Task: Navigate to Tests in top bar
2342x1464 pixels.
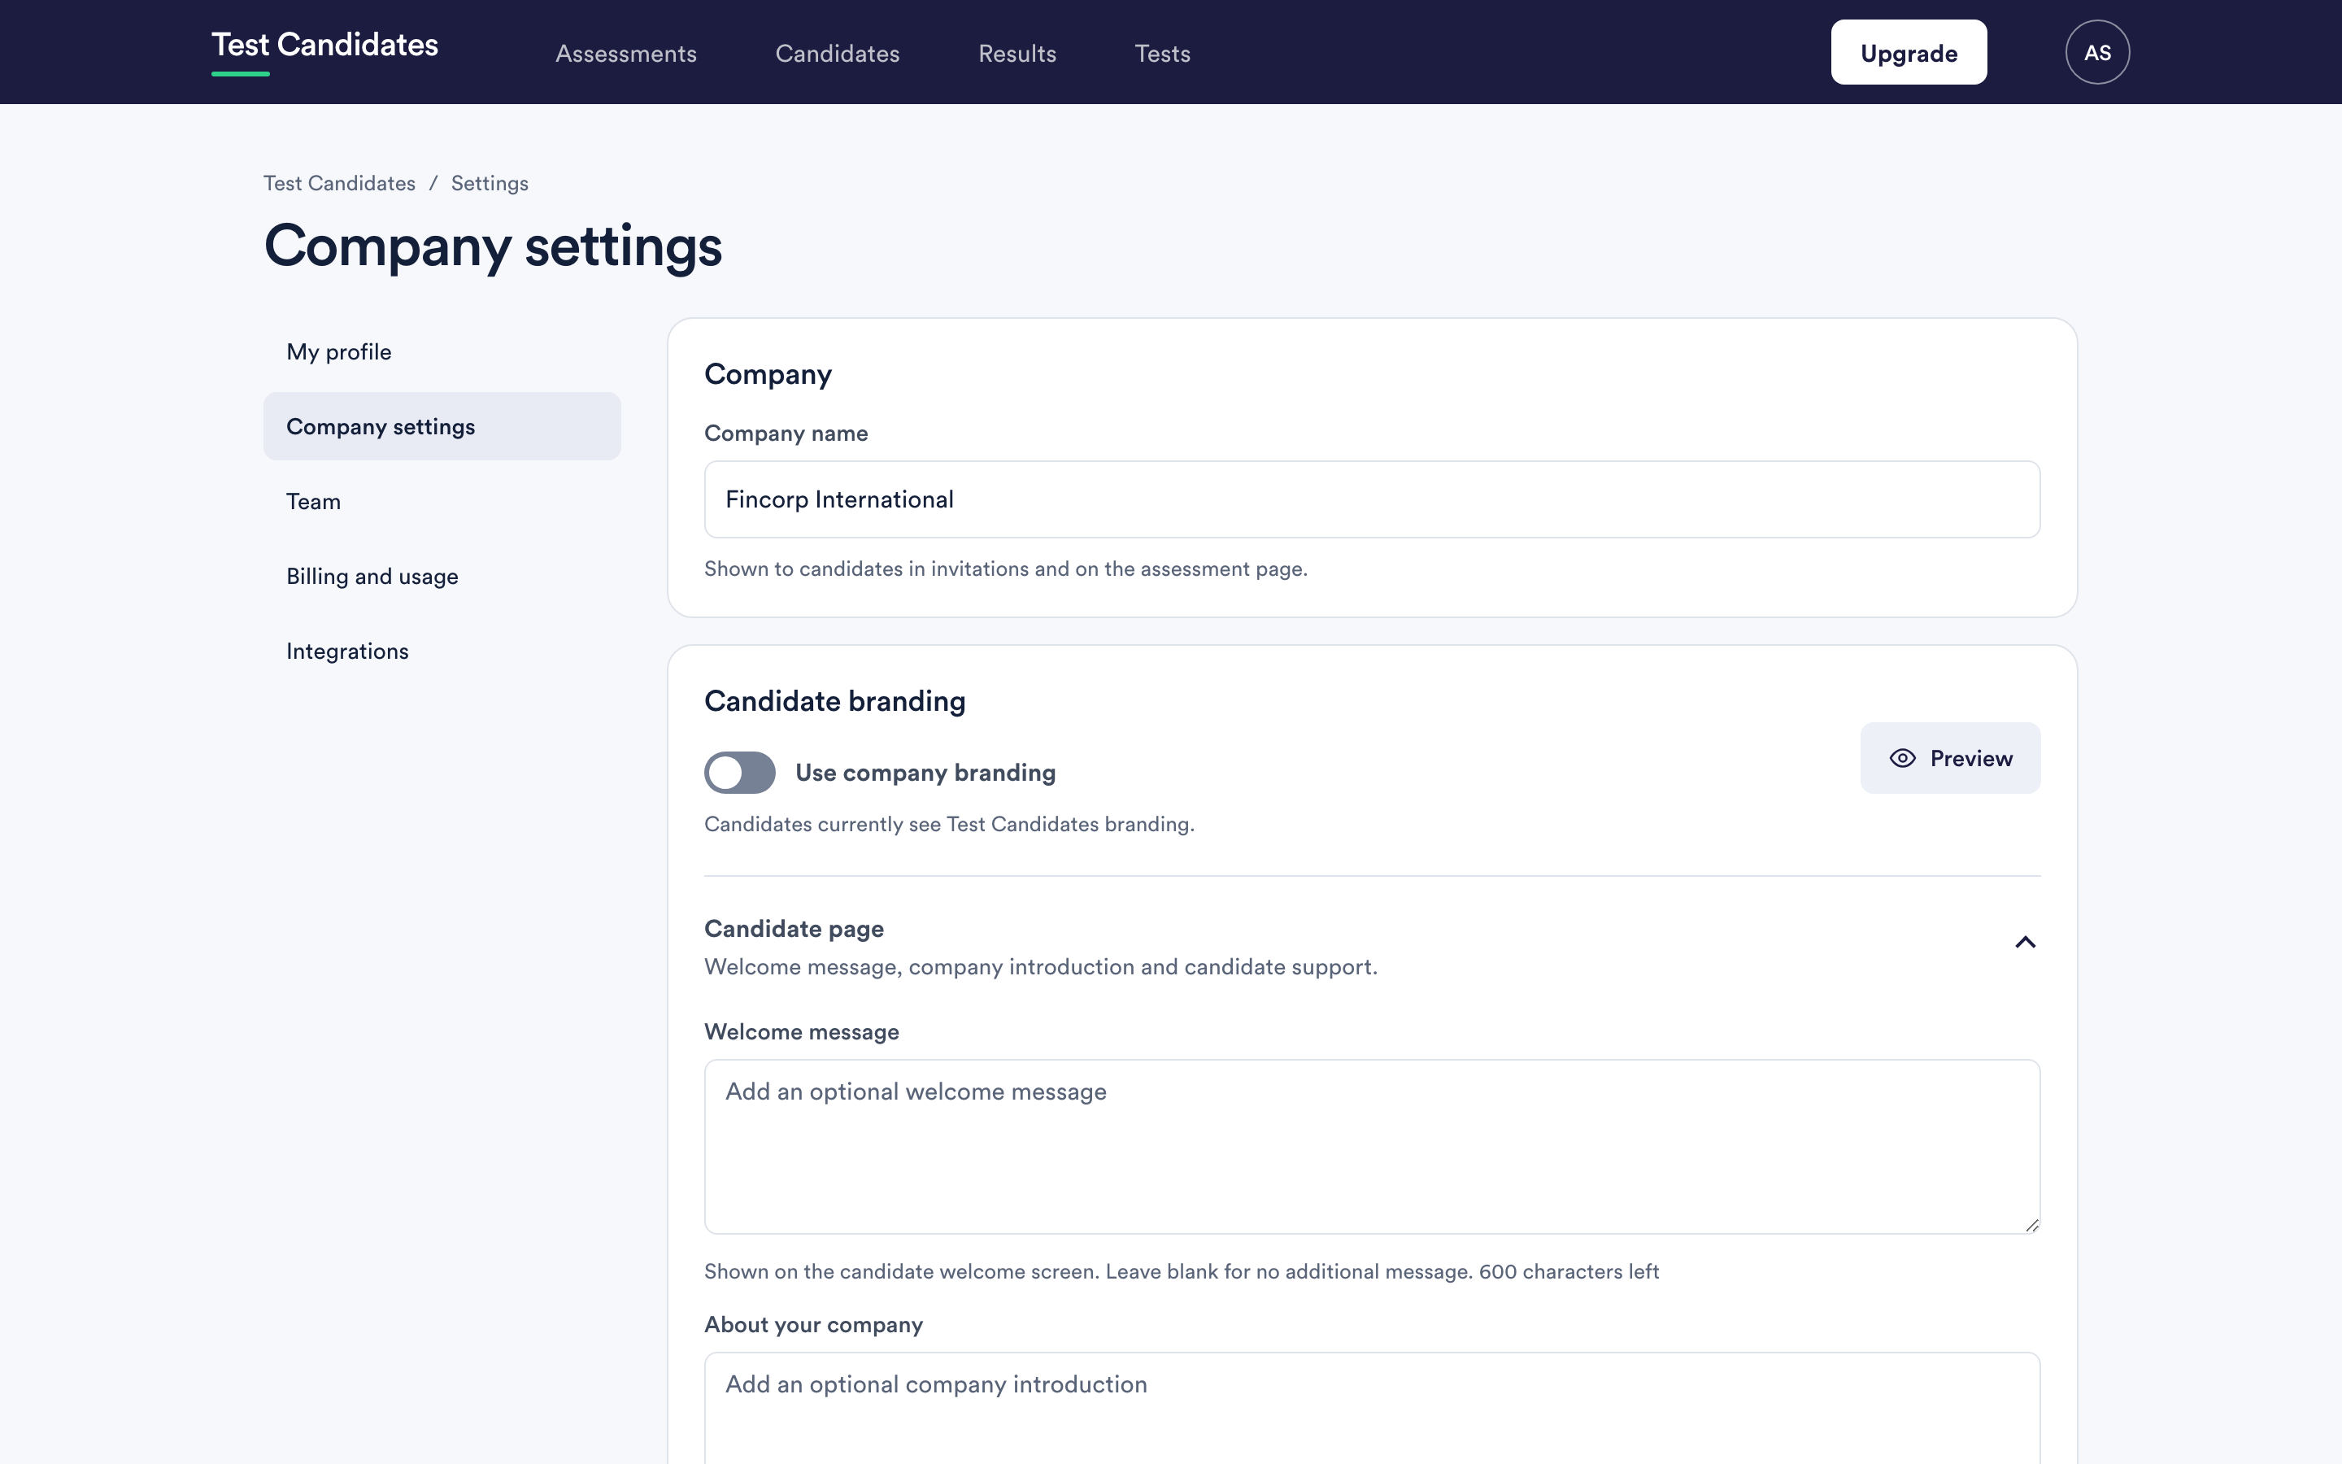Action: [1162, 53]
